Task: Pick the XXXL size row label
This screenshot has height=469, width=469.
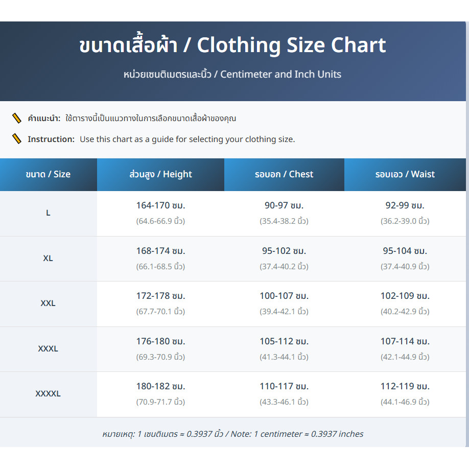Action: point(48,349)
